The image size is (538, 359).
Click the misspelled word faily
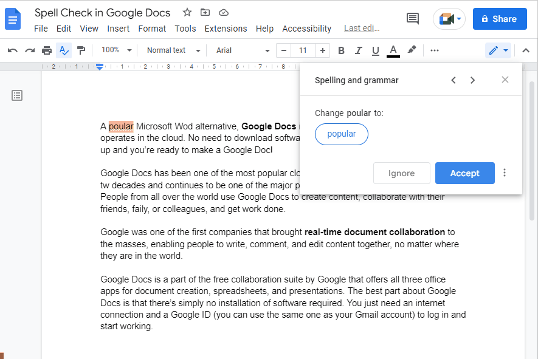(x=140, y=209)
